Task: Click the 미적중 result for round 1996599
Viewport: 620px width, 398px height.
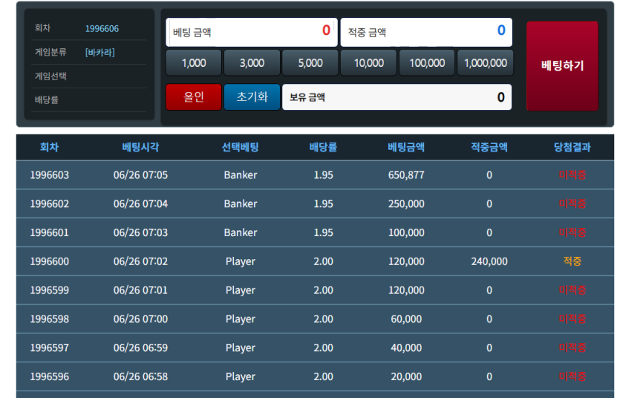Action: point(572,290)
